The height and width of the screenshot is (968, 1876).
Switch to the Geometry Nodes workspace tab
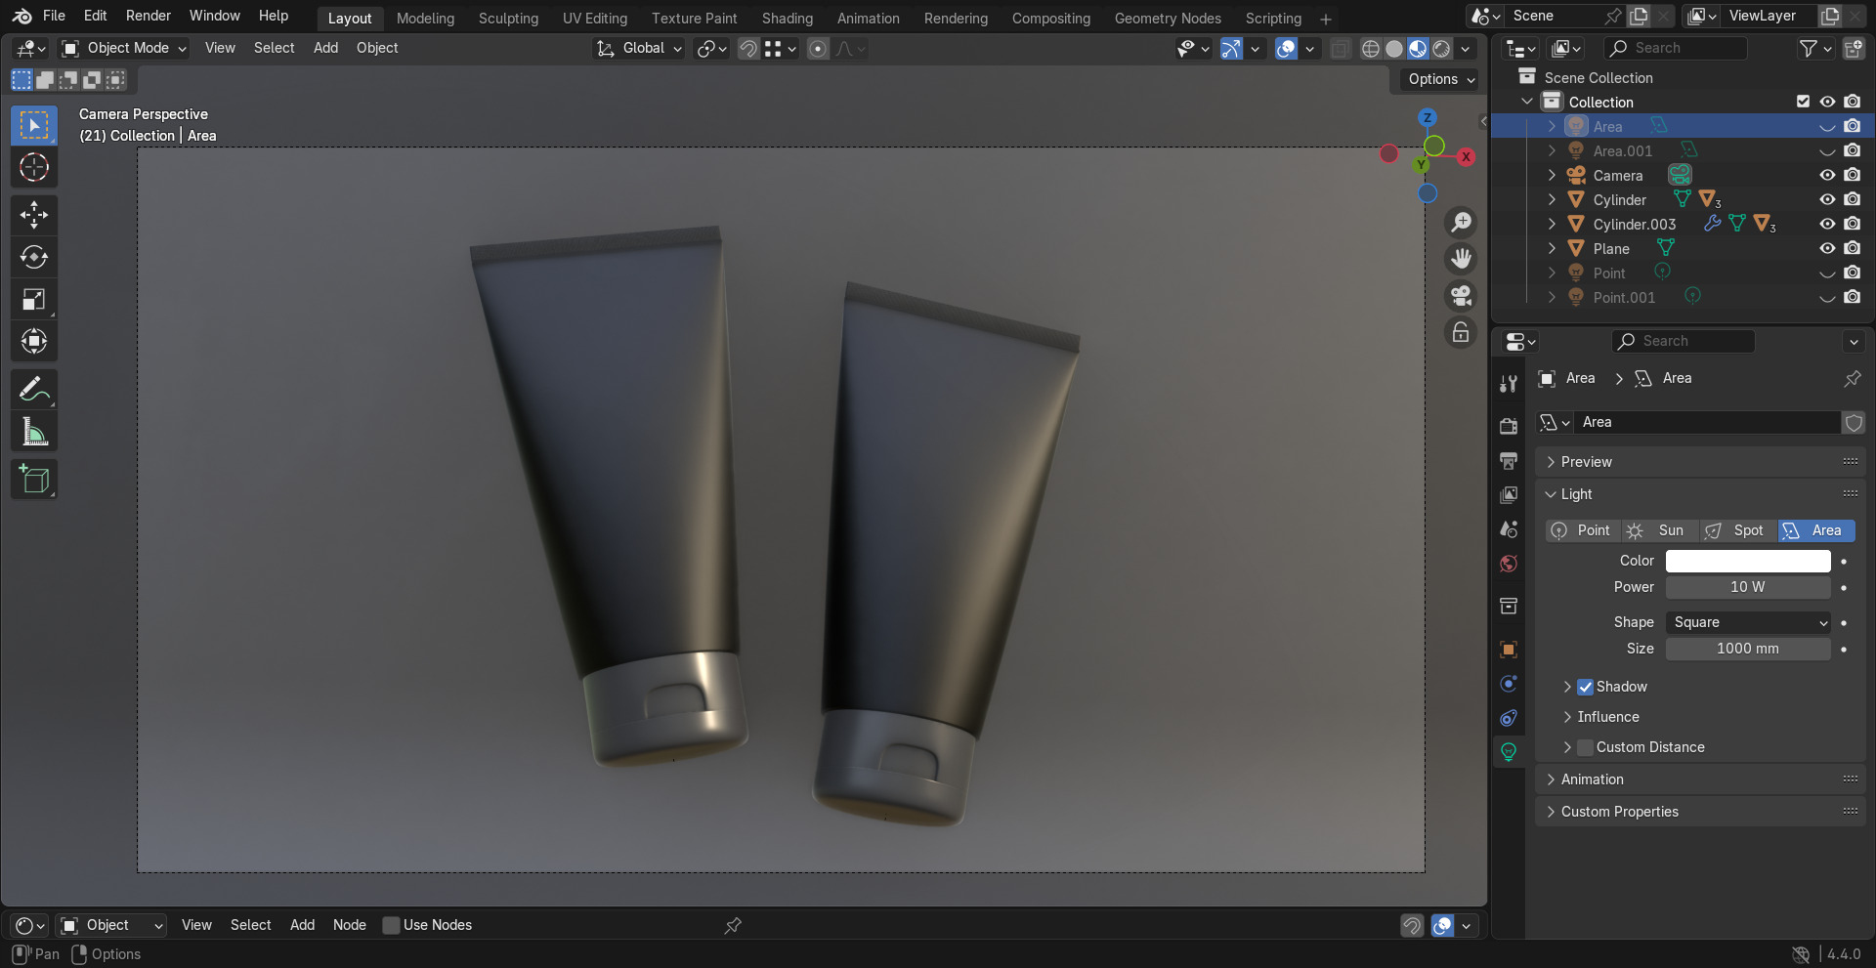point(1168,19)
